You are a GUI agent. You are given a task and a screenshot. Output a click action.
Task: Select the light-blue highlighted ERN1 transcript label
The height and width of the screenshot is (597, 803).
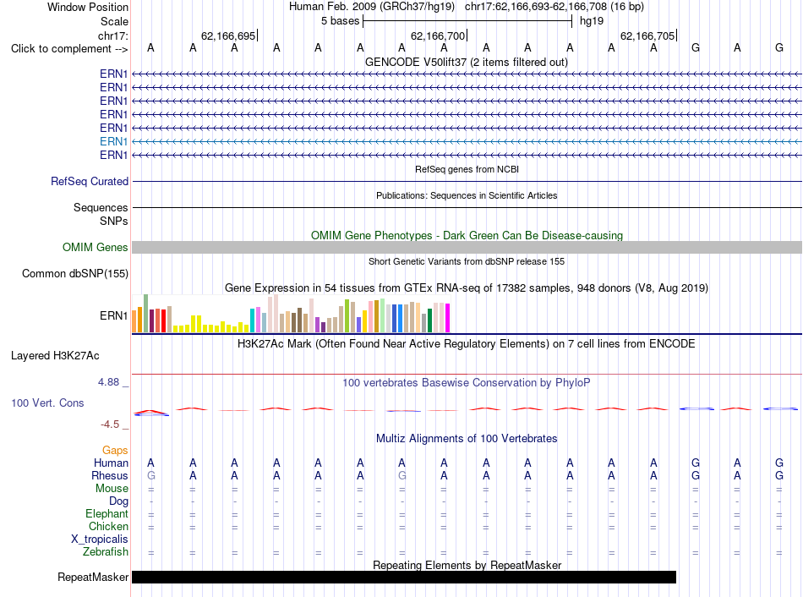[x=113, y=141]
